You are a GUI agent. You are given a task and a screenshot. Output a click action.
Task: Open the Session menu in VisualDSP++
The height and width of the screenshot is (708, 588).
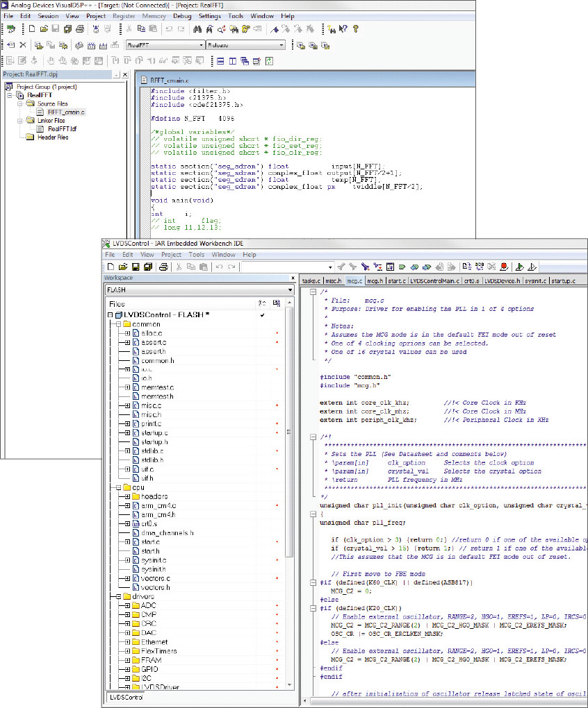point(48,16)
